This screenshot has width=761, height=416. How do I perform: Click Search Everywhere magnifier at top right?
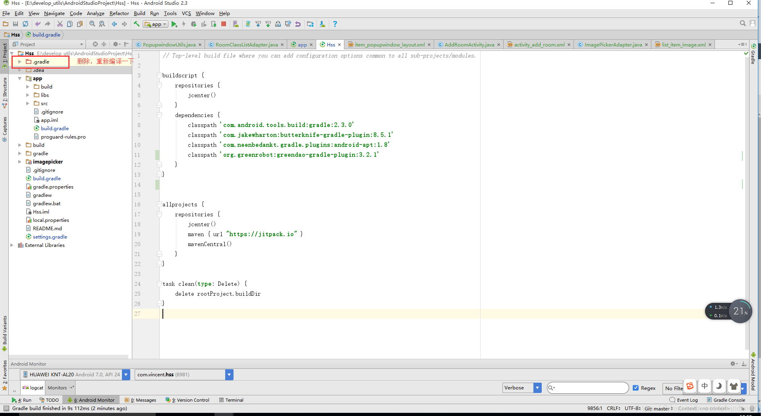[743, 23]
